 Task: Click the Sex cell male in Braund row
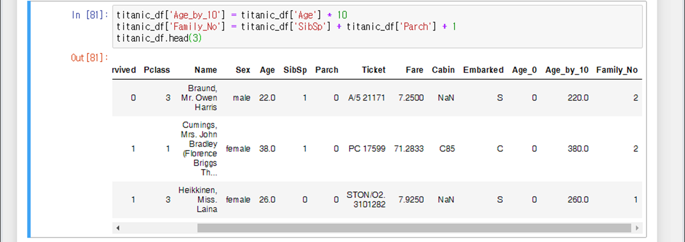tap(242, 98)
